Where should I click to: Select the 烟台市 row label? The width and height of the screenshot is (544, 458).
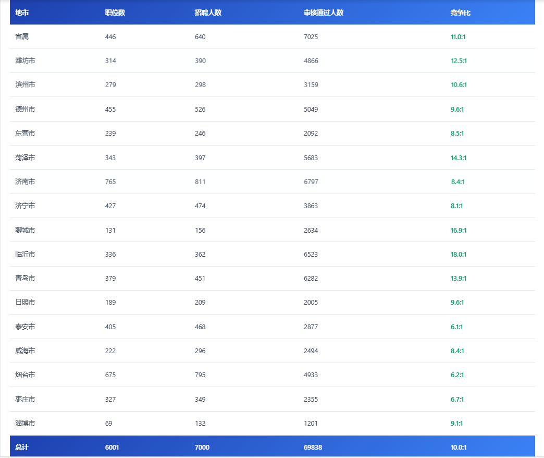click(25, 375)
